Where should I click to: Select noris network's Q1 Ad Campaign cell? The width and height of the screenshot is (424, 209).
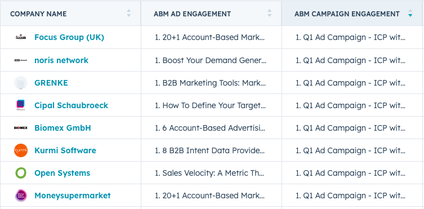[x=352, y=60]
